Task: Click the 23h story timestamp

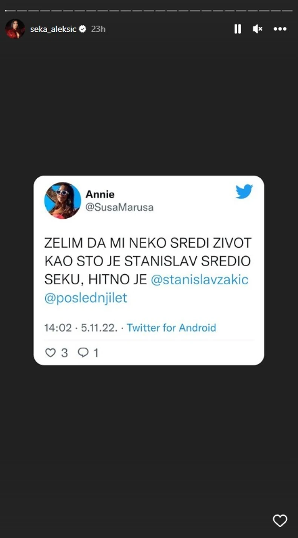Action: pyautogui.click(x=98, y=29)
